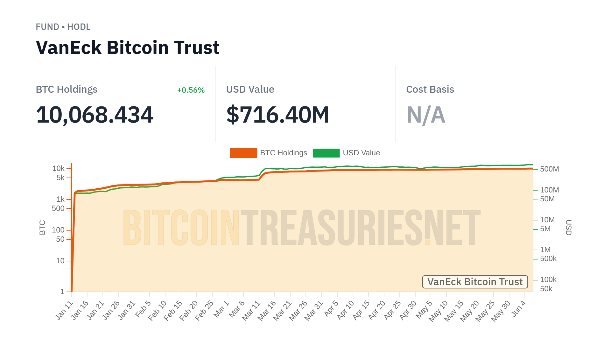This screenshot has height=343, width=611.
Task: Click the Cost Basis N/A value
Action: click(426, 115)
